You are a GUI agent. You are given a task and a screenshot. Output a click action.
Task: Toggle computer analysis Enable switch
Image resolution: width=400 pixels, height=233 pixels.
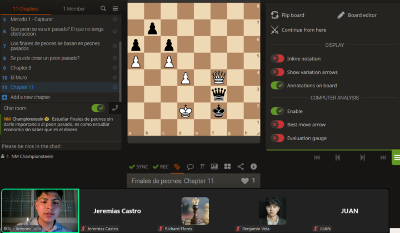(x=277, y=111)
